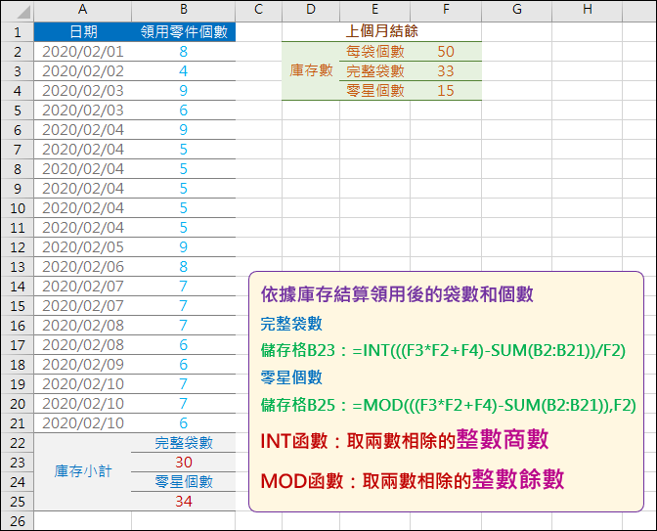Image resolution: width=657 pixels, height=531 pixels.
Task: Click the note title 依據庫存結算領用後的袋數和個數
Action: (397, 294)
